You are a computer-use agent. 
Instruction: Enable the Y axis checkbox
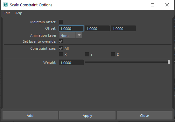click(87, 54)
